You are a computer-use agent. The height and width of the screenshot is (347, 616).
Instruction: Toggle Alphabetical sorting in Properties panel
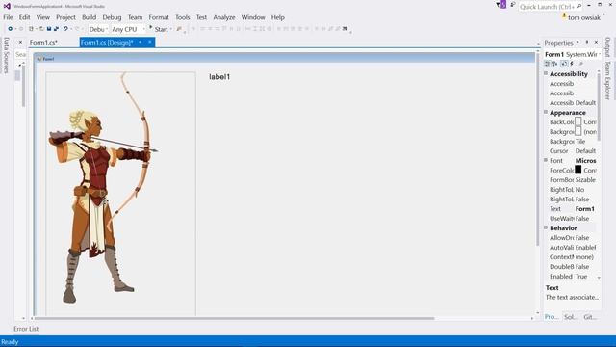[555, 64]
